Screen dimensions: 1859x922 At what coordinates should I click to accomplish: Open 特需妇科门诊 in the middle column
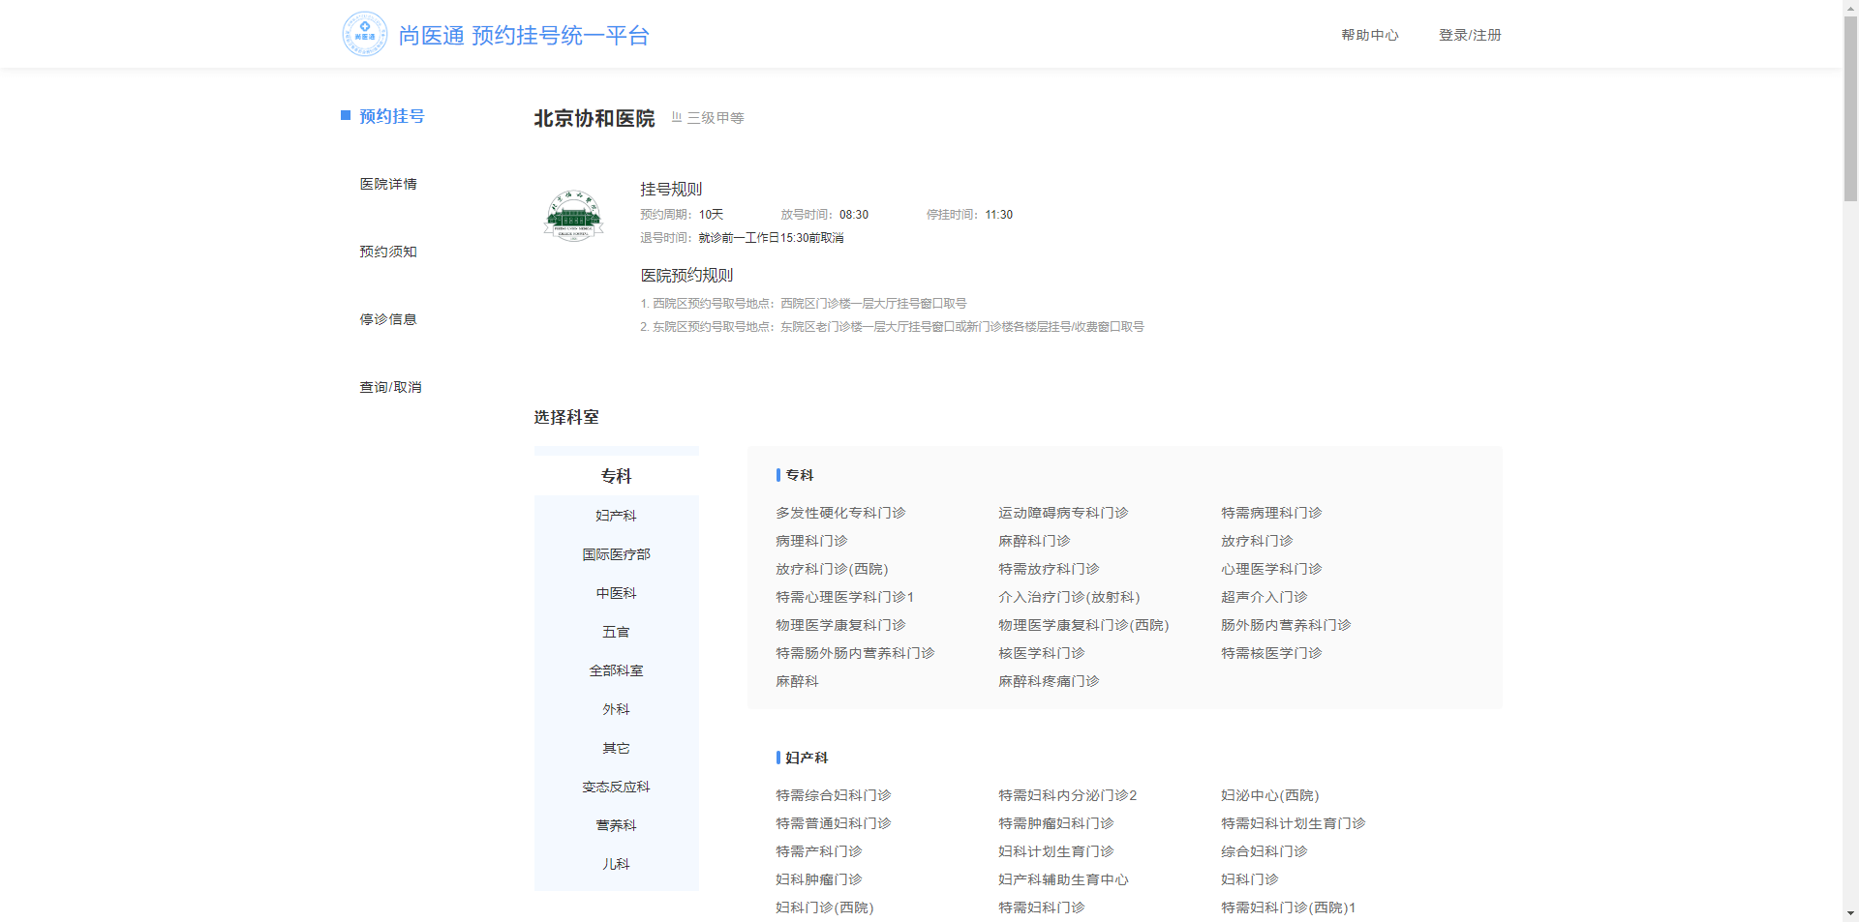(x=1042, y=907)
